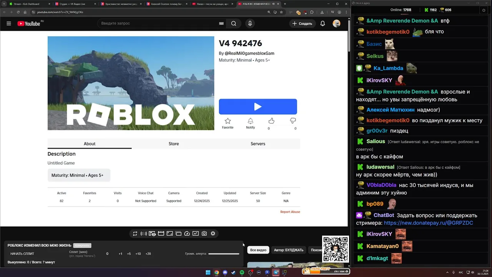The width and height of the screenshot is (492, 277).
Task: Open the YouTube hamburger guide menu
Action: click(8, 23)
